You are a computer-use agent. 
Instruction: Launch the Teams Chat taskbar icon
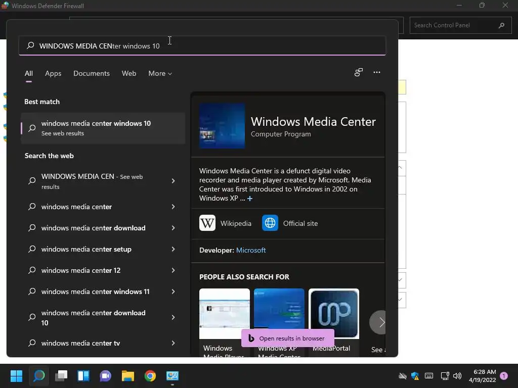(106, 376)
